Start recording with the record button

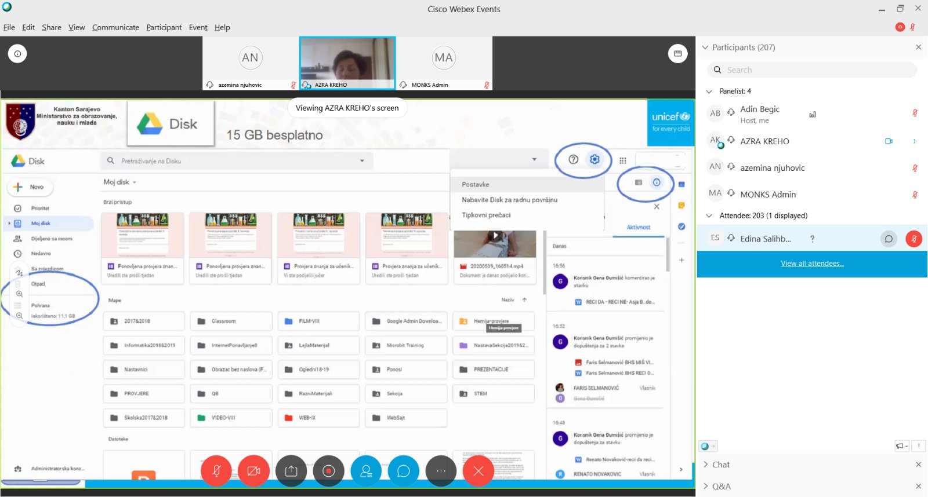coord(328,471)
